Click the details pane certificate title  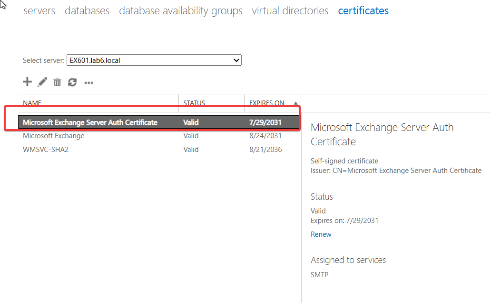click(x=382, y=134)
